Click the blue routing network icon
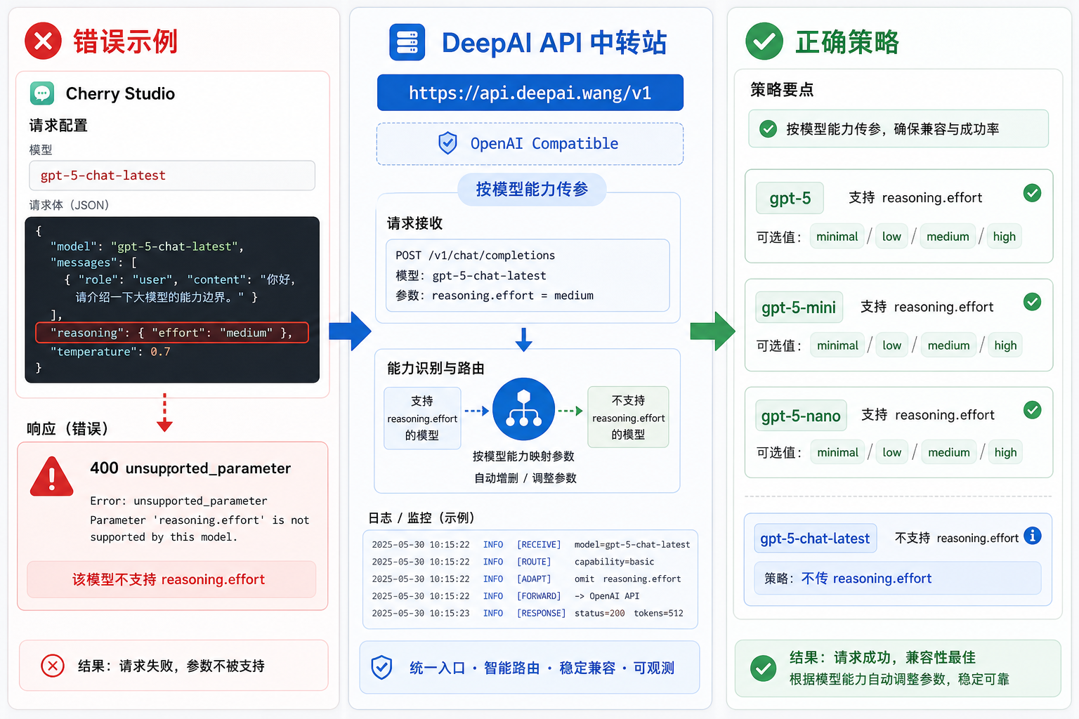This screenshot has height=719, width=1079. [x=523, y=409]
